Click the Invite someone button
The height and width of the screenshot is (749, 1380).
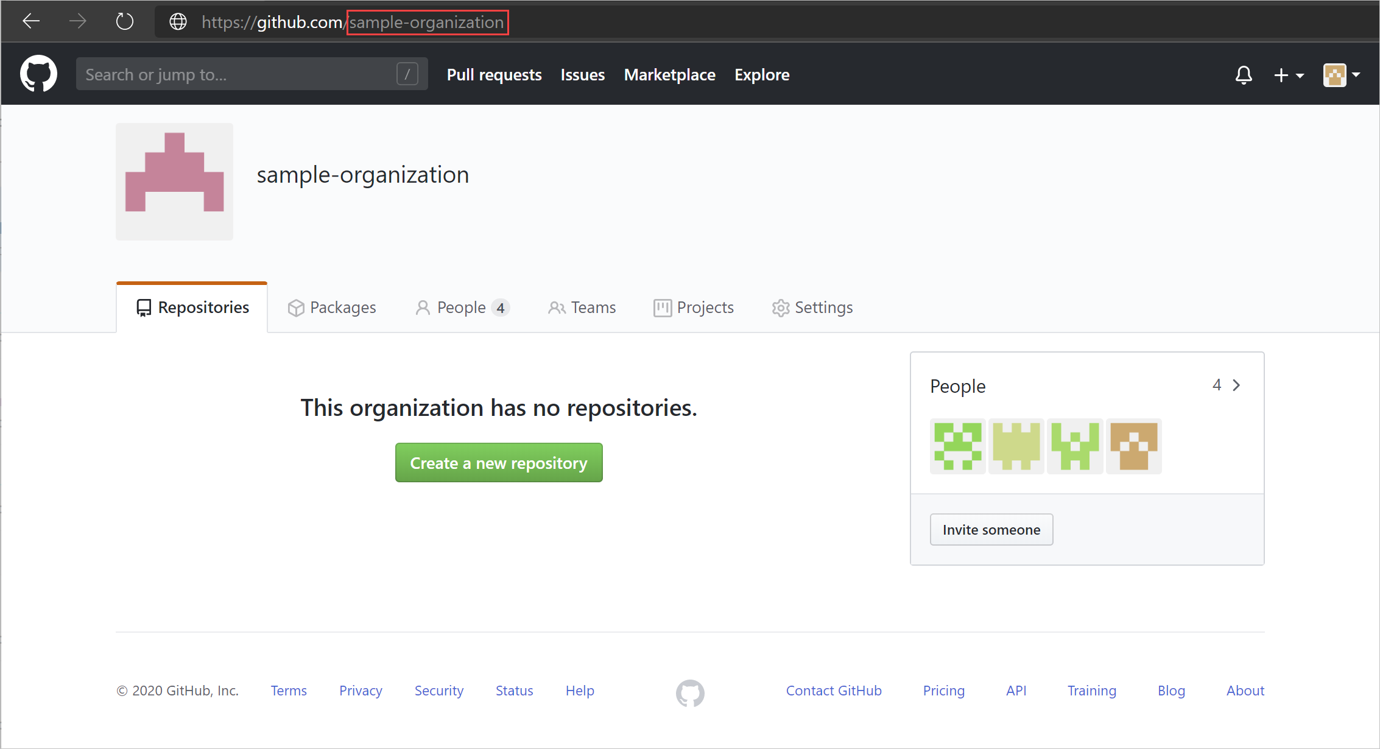991,529
